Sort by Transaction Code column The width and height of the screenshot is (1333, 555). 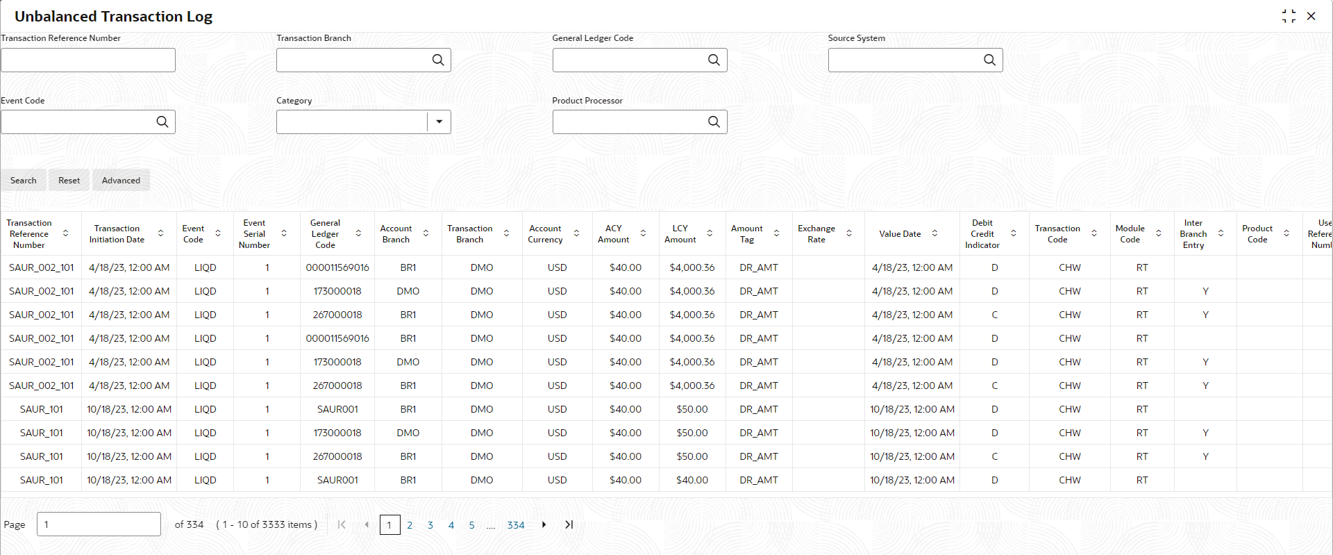[1095, 233]
